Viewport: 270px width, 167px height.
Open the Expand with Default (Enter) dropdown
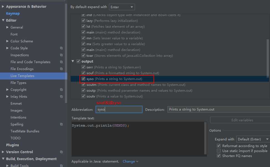[253, 139]
